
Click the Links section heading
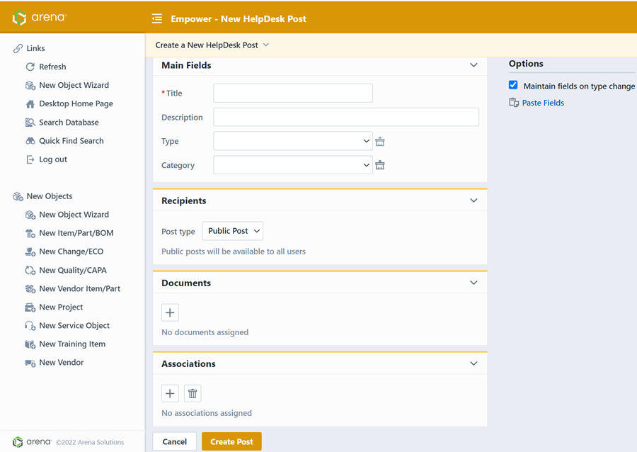tap(36, 48)
